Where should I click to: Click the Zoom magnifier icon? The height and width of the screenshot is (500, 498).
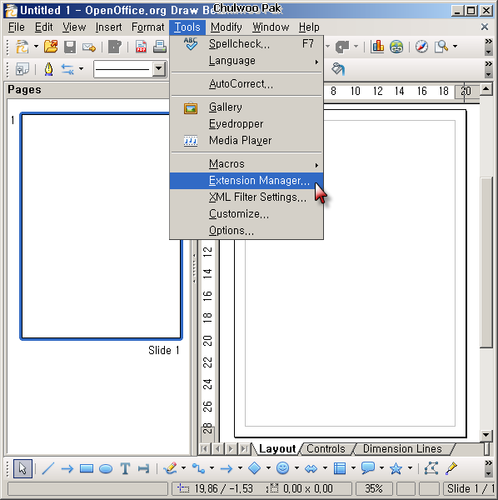441,47
